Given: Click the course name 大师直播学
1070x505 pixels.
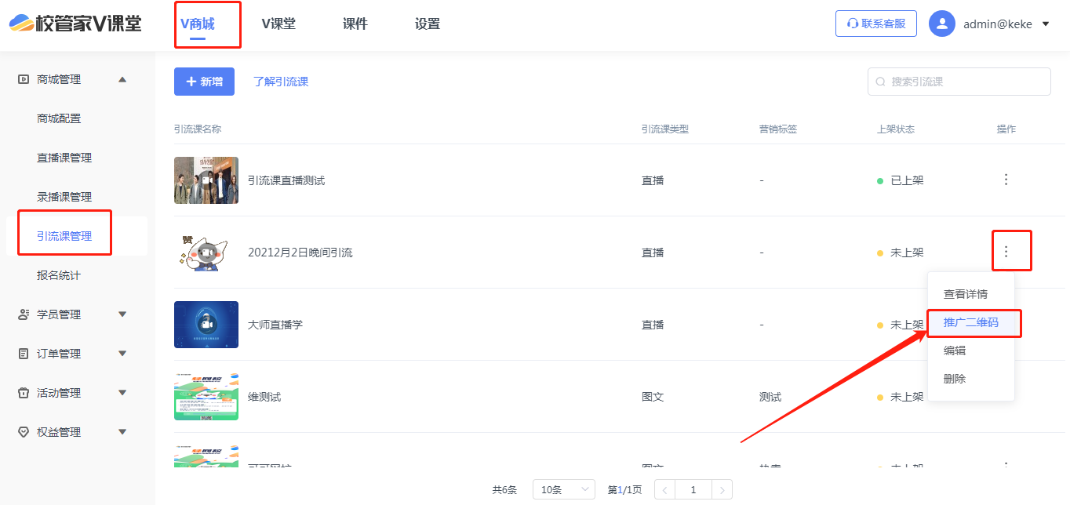Looking at the screenshot, I should 275,325.
